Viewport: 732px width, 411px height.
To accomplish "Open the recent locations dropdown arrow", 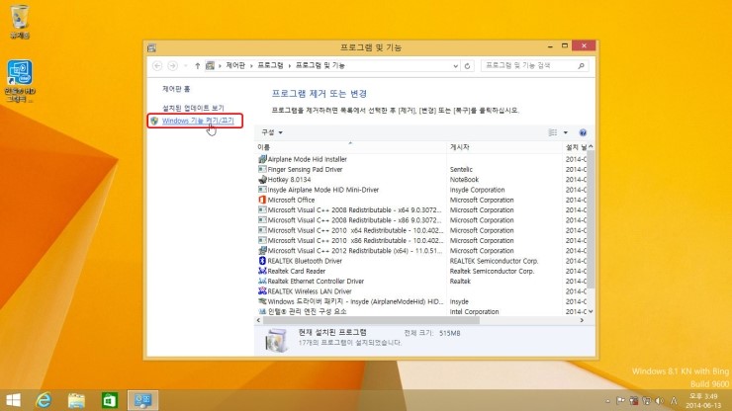I will [185, 66].
